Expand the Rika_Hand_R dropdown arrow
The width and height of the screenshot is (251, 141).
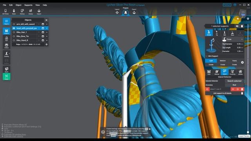point(47,40)
